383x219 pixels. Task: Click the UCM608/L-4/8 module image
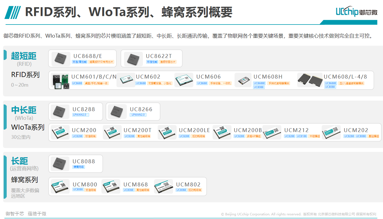coord(310,80)
